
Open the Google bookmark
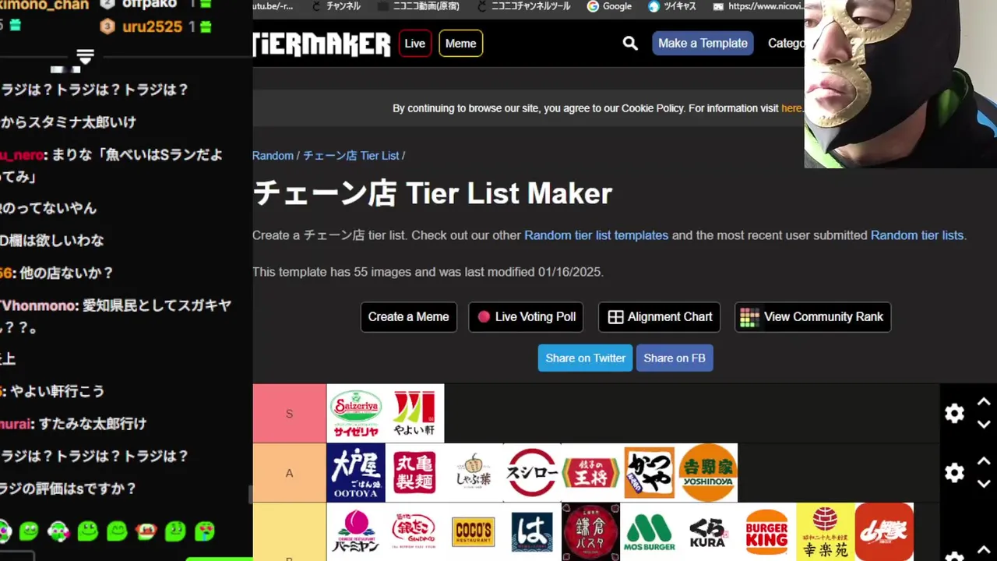tap(609, 6)
